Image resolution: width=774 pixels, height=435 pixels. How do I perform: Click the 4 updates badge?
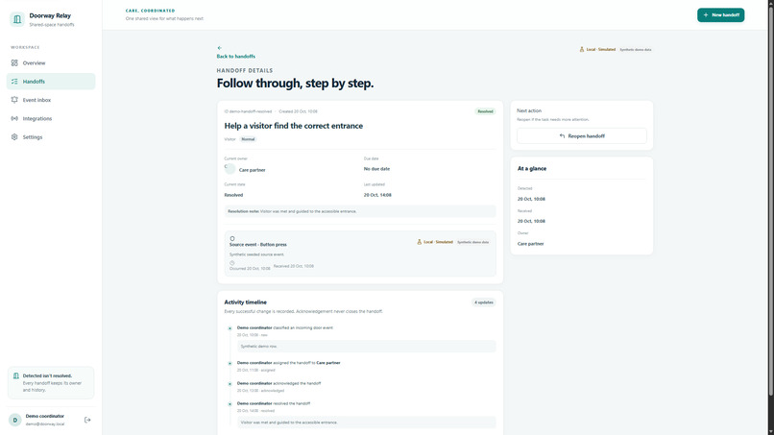pyautogui.click(x=484, y=302)
